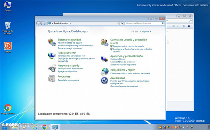The height and width of the screenshot is (130, 210).
Task: Click the Apagar desktop shortcut
Action: pyautogui.click(x=8, y=47)
